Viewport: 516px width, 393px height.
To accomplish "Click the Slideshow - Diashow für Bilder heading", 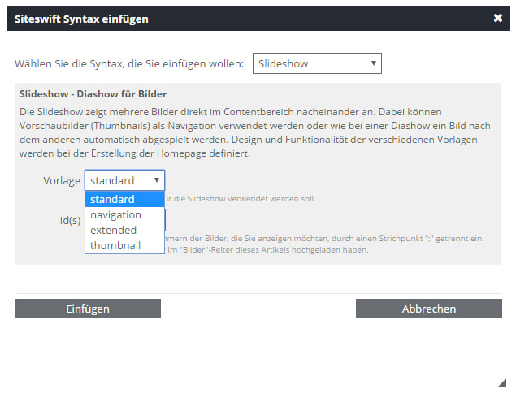I will pyautogui.click(x=93, y=94).
